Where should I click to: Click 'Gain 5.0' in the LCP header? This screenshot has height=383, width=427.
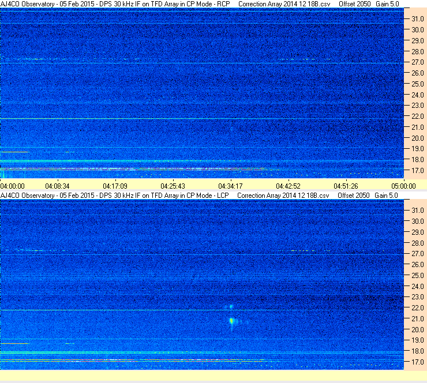pyautogui.click(x=386, y=196)
